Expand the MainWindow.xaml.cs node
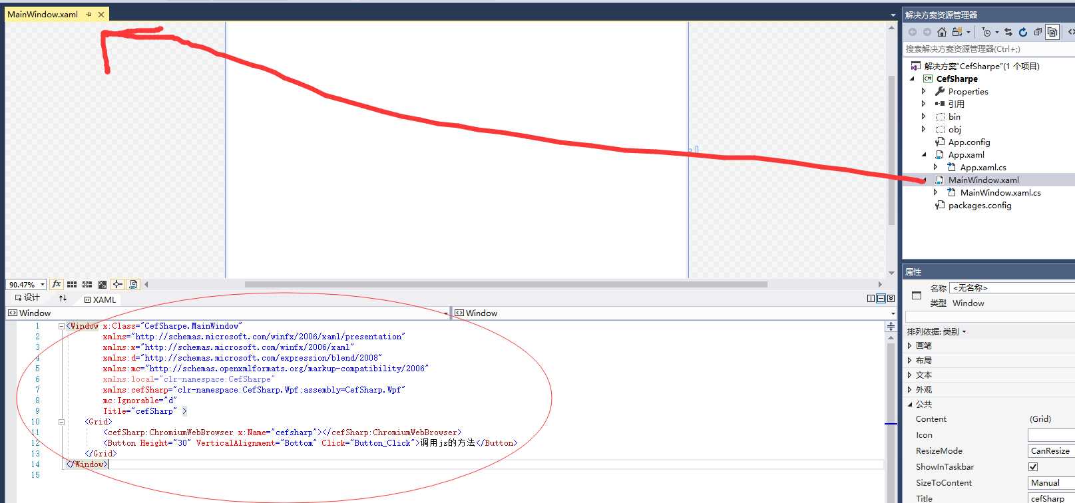This screenshot has width=1075, height=503. pos(936,192)
